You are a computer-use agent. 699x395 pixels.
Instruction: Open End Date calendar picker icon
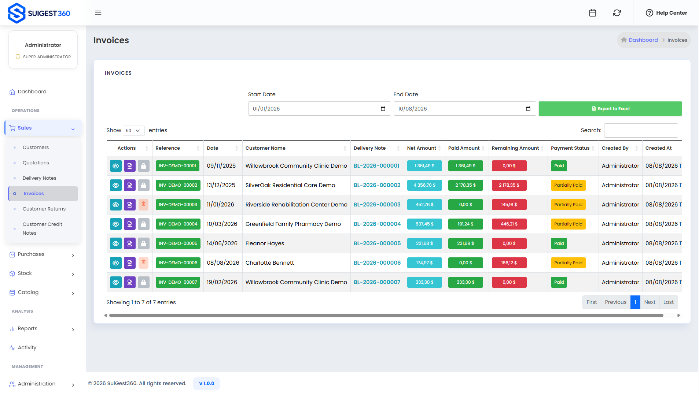pos(528,109)
